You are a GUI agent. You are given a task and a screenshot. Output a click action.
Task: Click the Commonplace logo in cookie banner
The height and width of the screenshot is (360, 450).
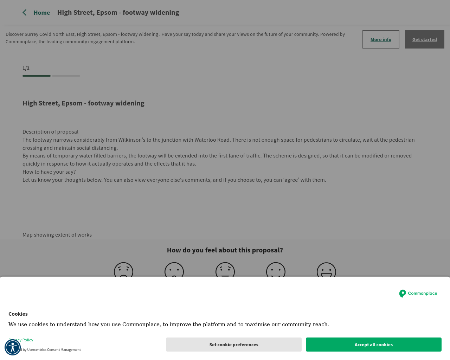(418, 293)
